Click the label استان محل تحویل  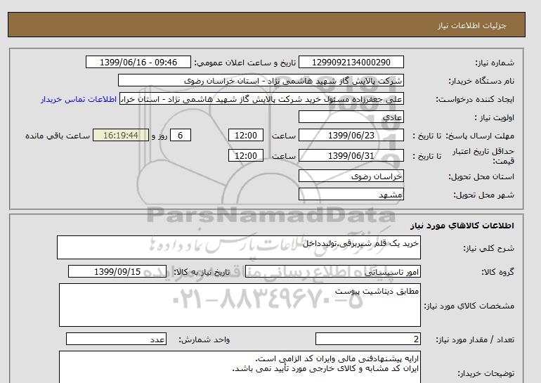pos(481,176)
